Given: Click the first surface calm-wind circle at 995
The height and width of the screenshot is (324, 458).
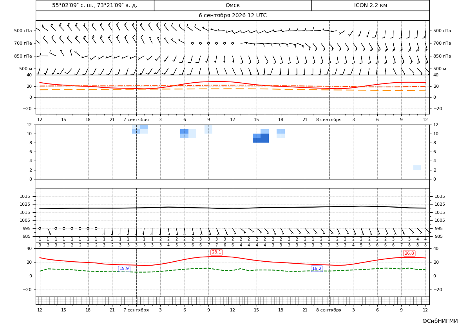Looking at the screenshot, I should pos(40,228).
